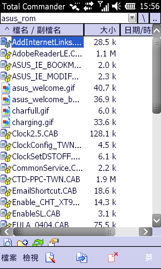The image size is (161, 269).
Task: Click the charging.gif image icon
Action: [x=6, y=122]
